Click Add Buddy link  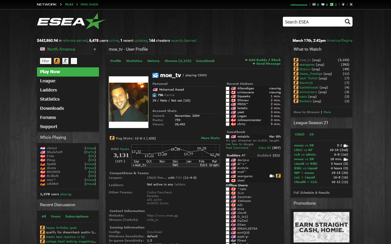pos(258,60)
